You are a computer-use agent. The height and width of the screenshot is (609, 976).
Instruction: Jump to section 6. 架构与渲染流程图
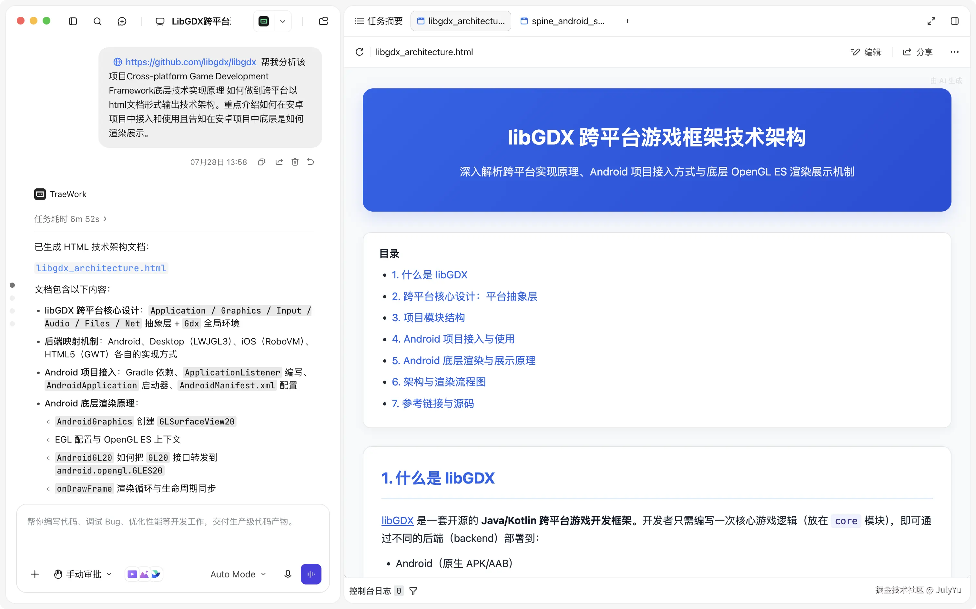pos(439,382)
